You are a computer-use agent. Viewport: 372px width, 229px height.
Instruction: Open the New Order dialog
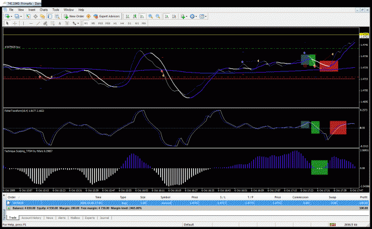(x=74, y=17)
